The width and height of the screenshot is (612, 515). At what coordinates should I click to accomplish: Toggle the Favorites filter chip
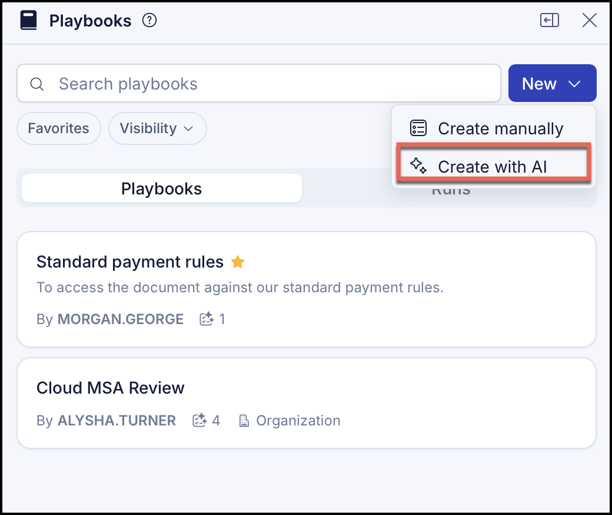(58, 128)
